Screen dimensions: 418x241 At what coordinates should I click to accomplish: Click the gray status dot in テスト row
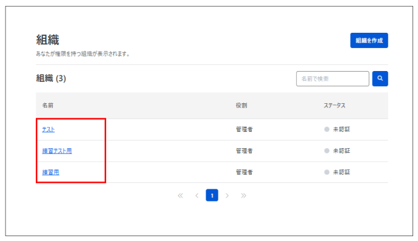[x=326, y=129]
